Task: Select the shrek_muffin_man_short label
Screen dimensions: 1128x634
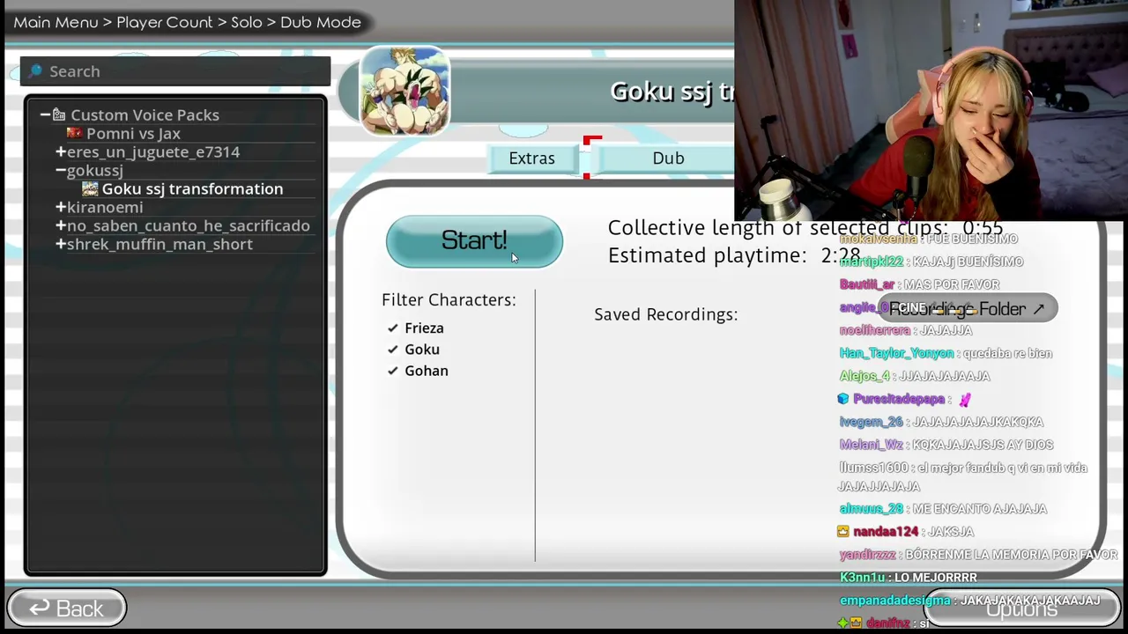Action: tap(160, 244)
